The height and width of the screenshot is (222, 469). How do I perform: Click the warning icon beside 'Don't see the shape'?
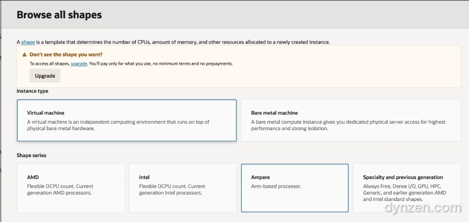pos(25,55)
